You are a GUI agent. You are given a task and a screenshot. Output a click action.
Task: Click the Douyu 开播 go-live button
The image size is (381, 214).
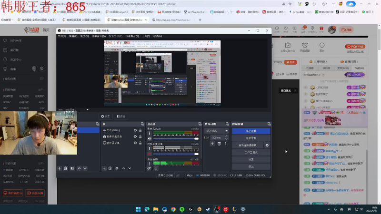click(347, 29)
